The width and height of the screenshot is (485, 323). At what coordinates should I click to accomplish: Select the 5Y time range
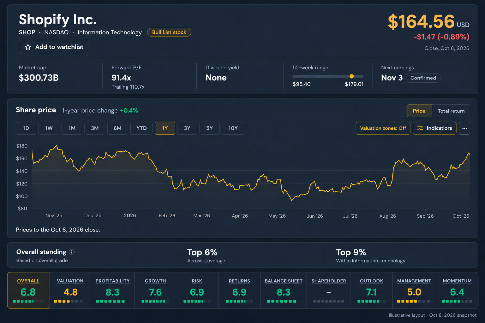209,128
